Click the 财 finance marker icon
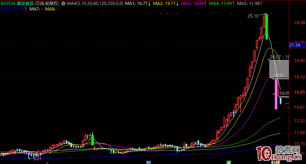The image size is (306, 164). pos(148,162)
